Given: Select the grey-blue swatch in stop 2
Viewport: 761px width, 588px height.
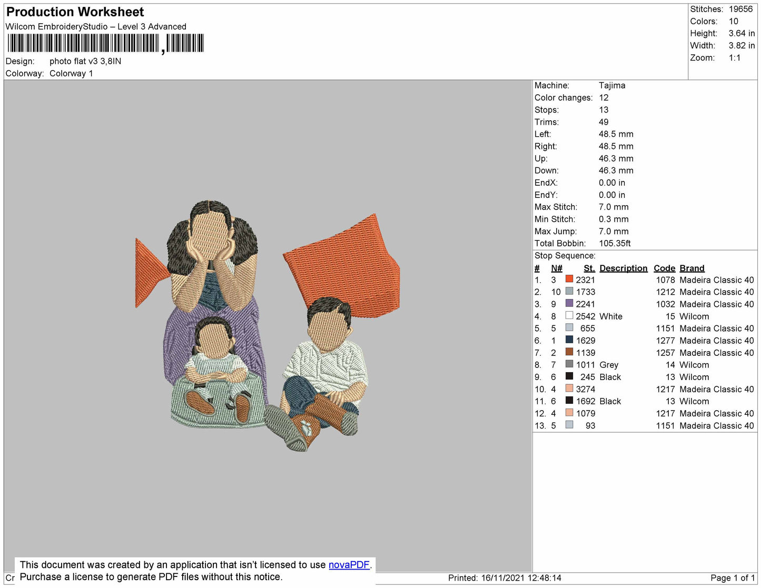Looking at the screenshot, I should coord(569,291).
